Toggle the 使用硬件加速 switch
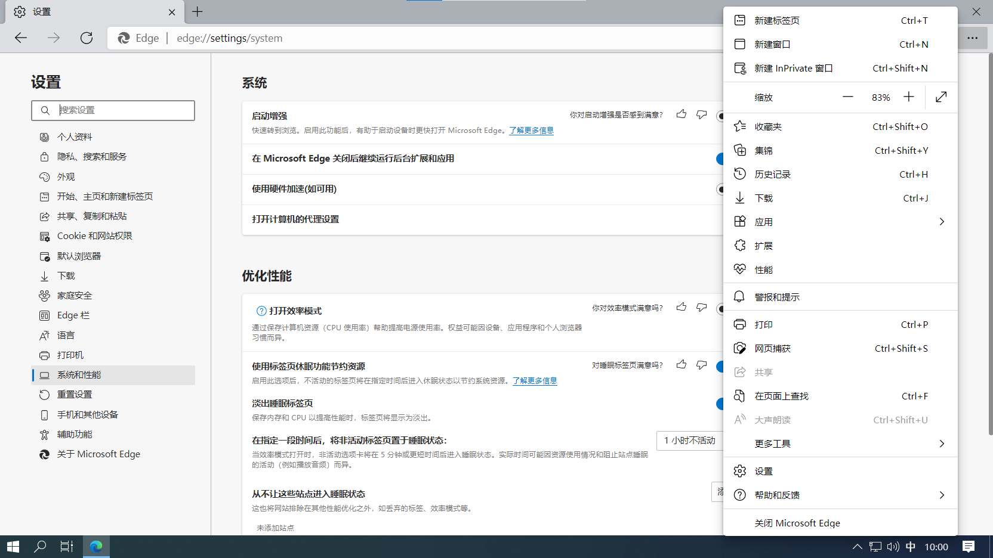This screenshot has width=993, height=558. coord(720,189)
